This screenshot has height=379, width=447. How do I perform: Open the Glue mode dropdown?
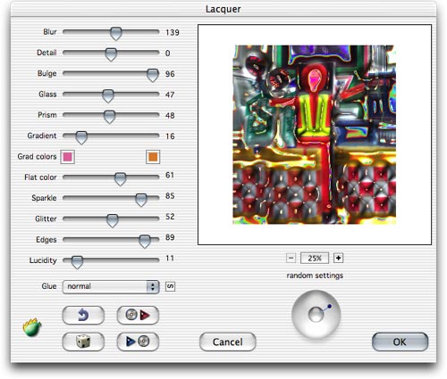tap(111, 287)
